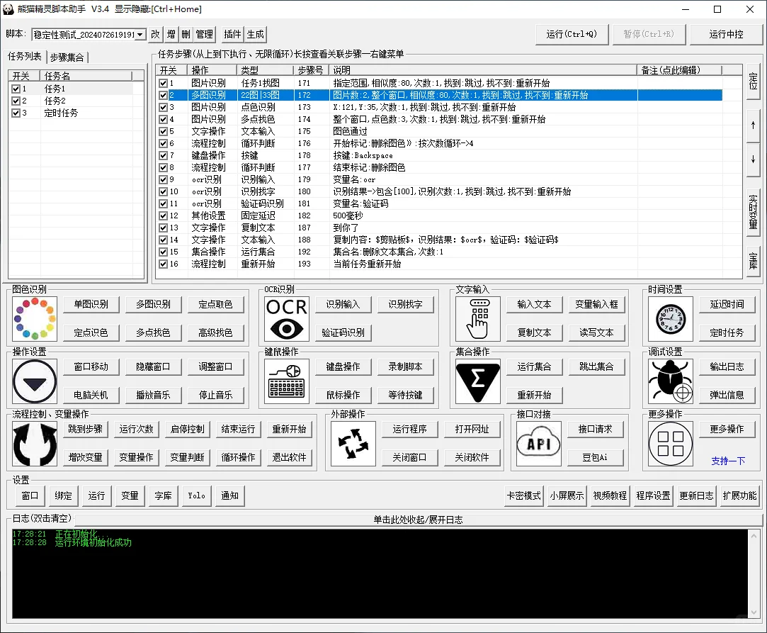The image size is (767, 633).
Task: Click the bug icon in 调试设置 panel
Action: click(x=669, y=381)
